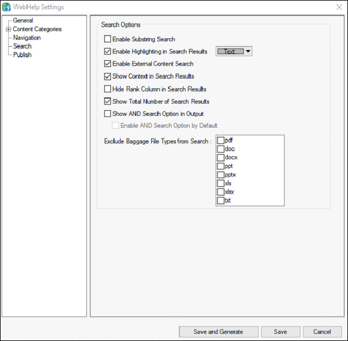
Task: Open the Publish settings page
Action: click(x=22, y=55)
